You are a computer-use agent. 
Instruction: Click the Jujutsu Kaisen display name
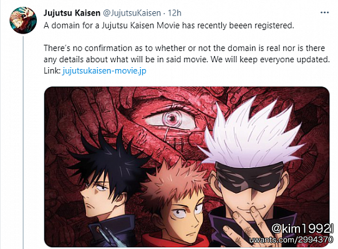(72, 13)
